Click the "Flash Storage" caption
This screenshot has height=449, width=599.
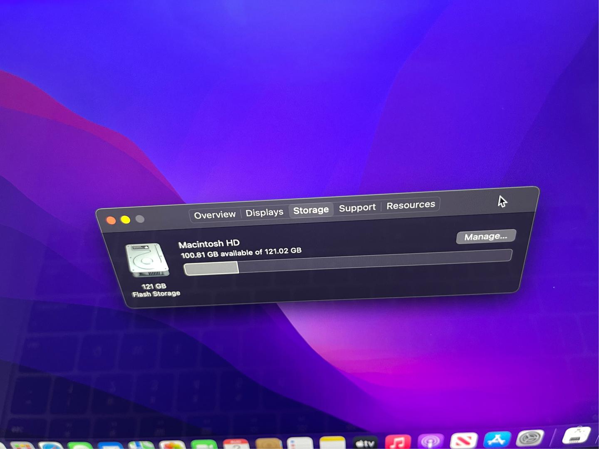pos(156,294)
